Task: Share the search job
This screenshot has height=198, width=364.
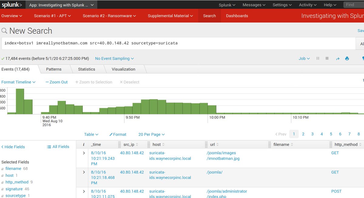Action: pyautogui.click(x=338, y=59)
